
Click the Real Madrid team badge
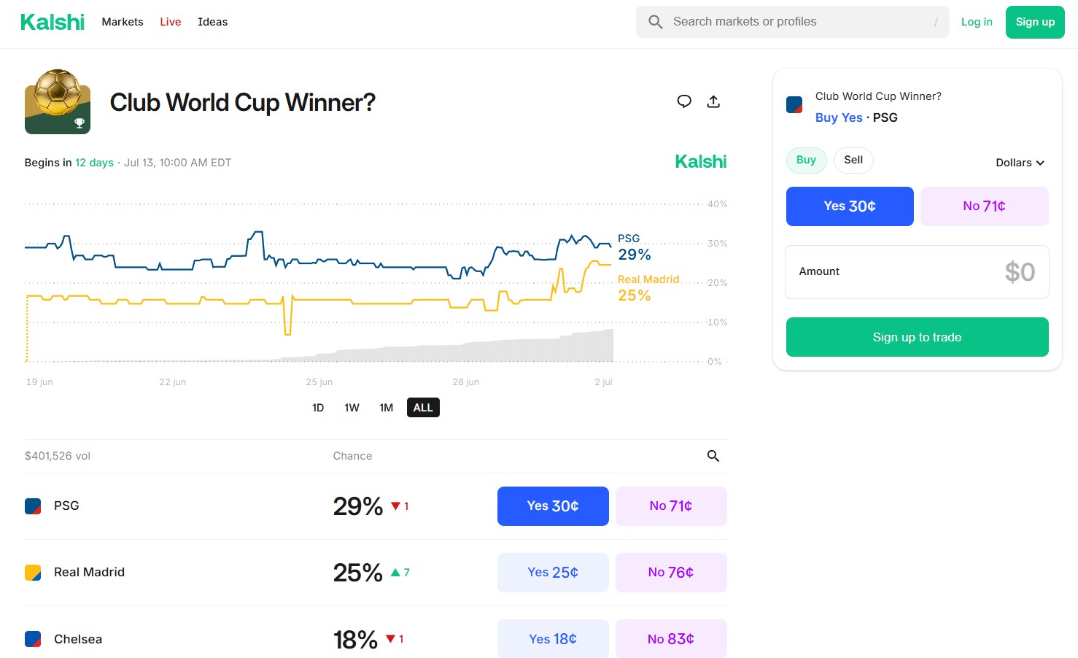[x=33, y=573]
